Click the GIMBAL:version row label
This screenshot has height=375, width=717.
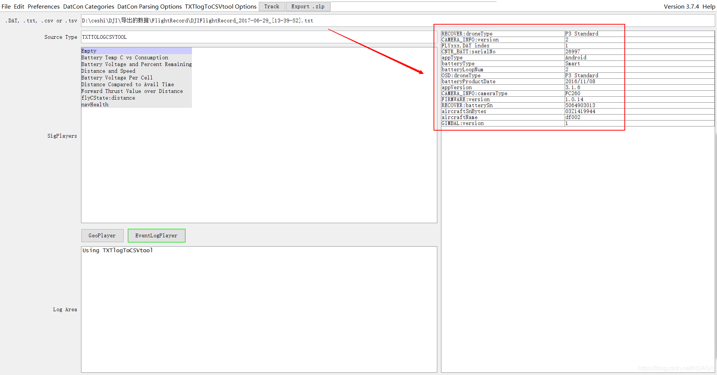tap(463, 123)
